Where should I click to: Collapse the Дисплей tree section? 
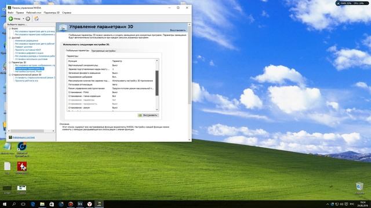coord(10,38)
